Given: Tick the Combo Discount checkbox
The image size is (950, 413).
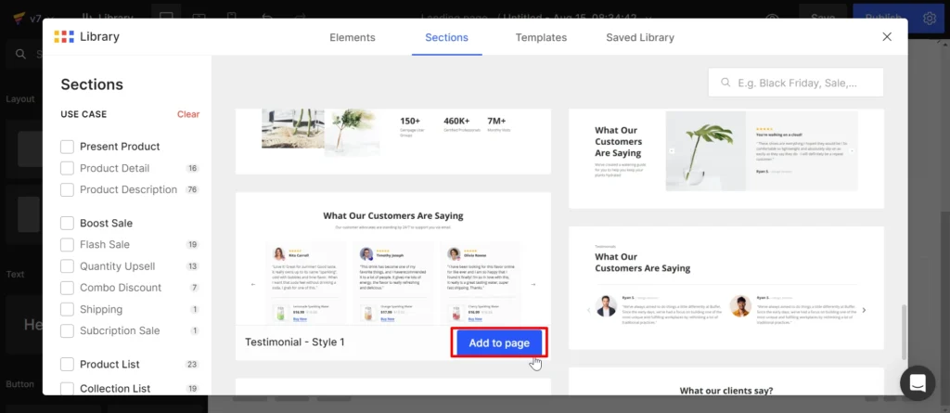Looking at the screenshot, I should click(67, 288).
